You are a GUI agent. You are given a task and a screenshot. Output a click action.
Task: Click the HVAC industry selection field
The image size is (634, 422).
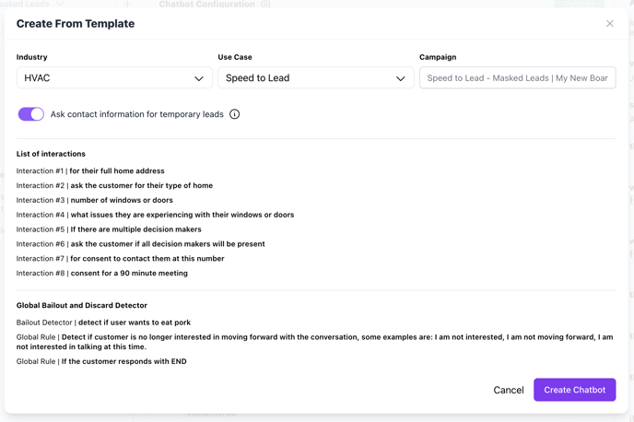pos(101,78)
